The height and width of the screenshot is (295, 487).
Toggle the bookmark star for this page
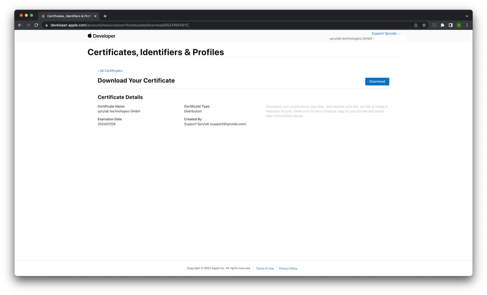coord(424,25)
